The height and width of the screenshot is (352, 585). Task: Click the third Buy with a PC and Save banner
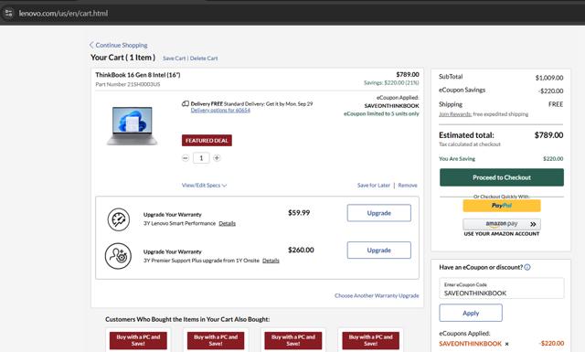[x=293, y=340]
